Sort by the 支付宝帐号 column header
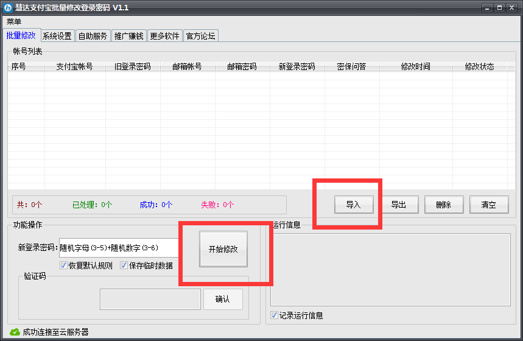The image size is (523, 341). 74,66
